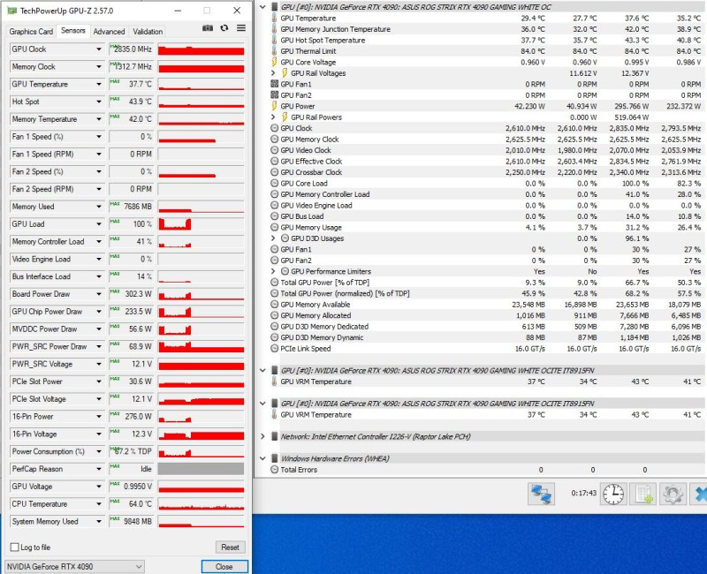707x574 pixels.
Task: Click the GPU Fan1 RPM fan icon
Action: click(274, 84)
